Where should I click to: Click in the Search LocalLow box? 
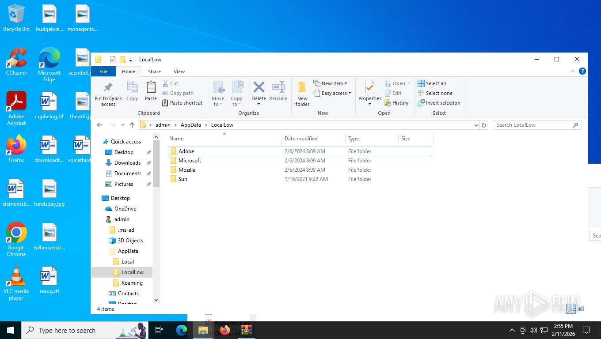(x=537, y=125)
